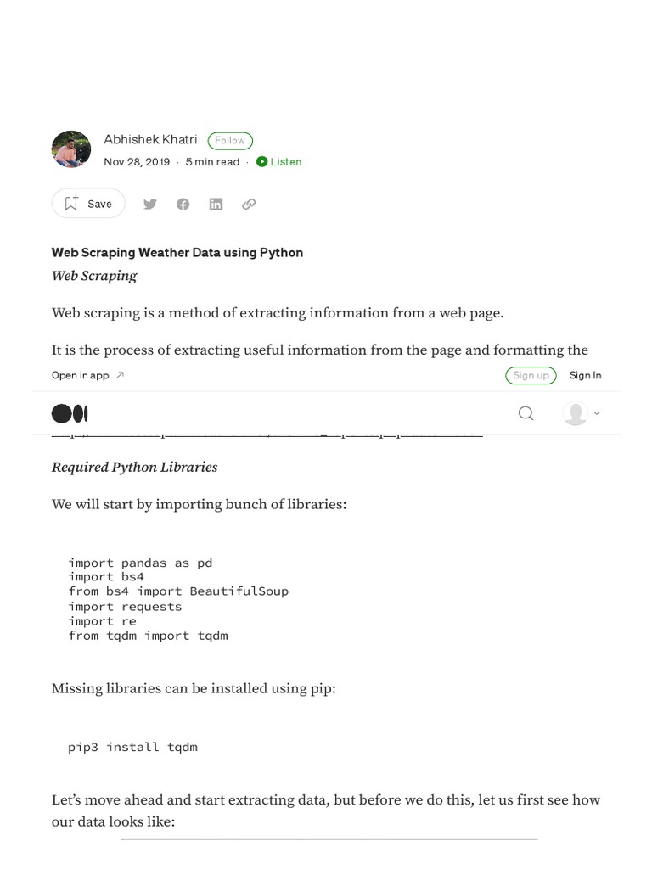Click the user profile avatar icon
The image size is (652, 869).
click(576, 413)
